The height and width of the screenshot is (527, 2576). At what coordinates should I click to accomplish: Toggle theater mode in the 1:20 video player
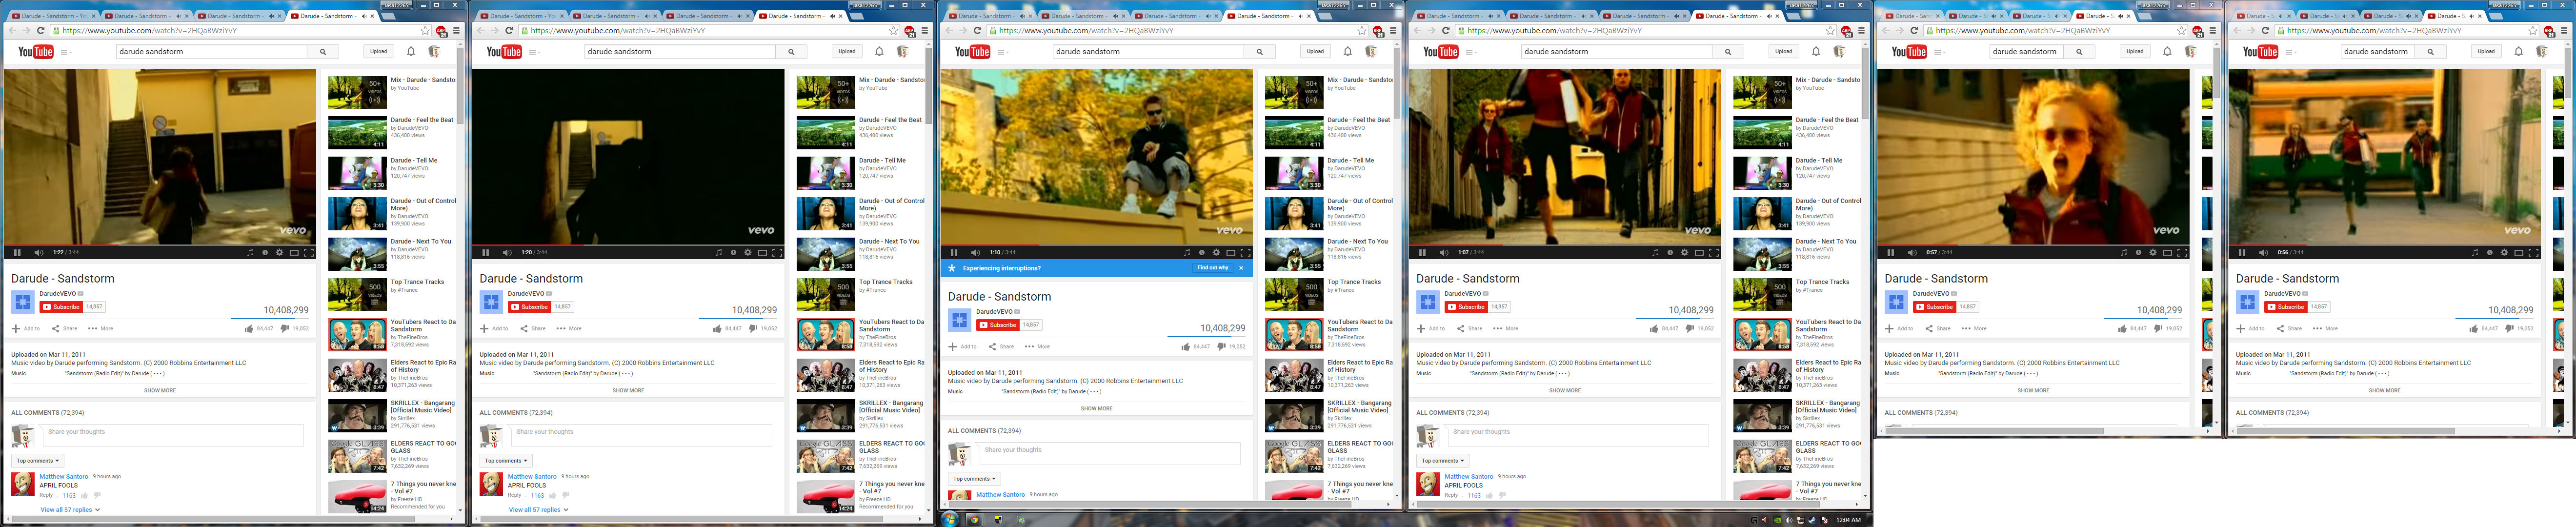coord(762,253)
